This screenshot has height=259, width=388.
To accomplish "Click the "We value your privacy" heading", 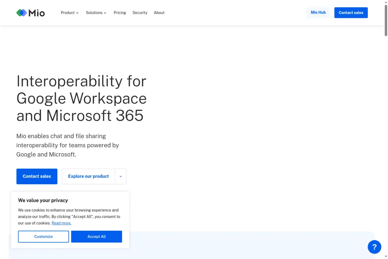I will (43, 200).
